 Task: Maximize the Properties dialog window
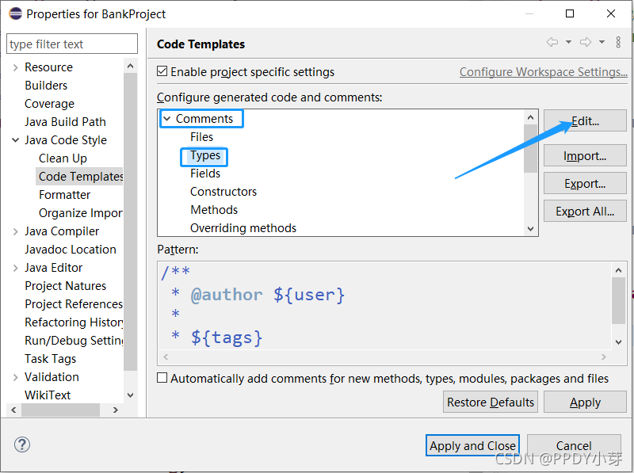pyautogui.click(x=570, y=13)
